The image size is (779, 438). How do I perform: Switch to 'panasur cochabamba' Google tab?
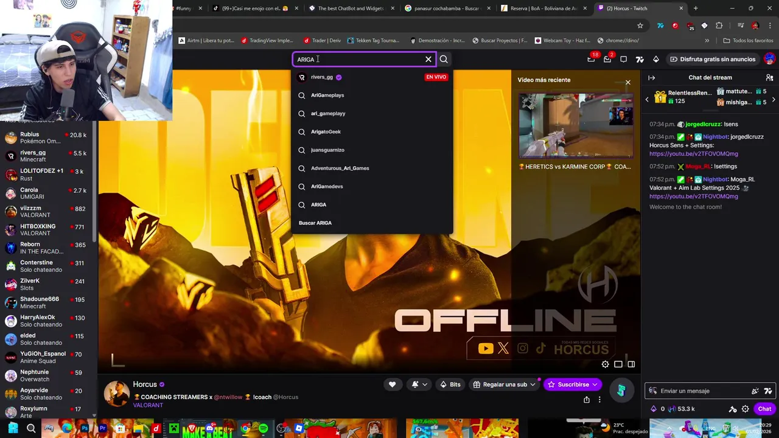click(447, 9)
